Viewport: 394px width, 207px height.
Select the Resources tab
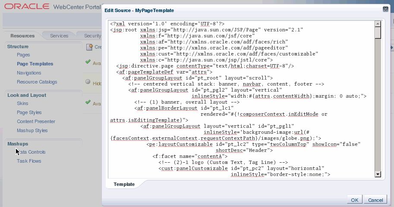coord(22,36)
